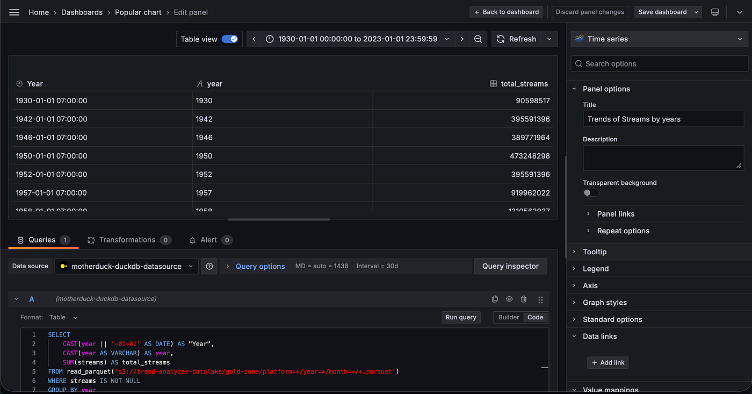Shift time range backward
Viewport: 752px width, 394px height.
pyautogui.click(x=254, y=39)
